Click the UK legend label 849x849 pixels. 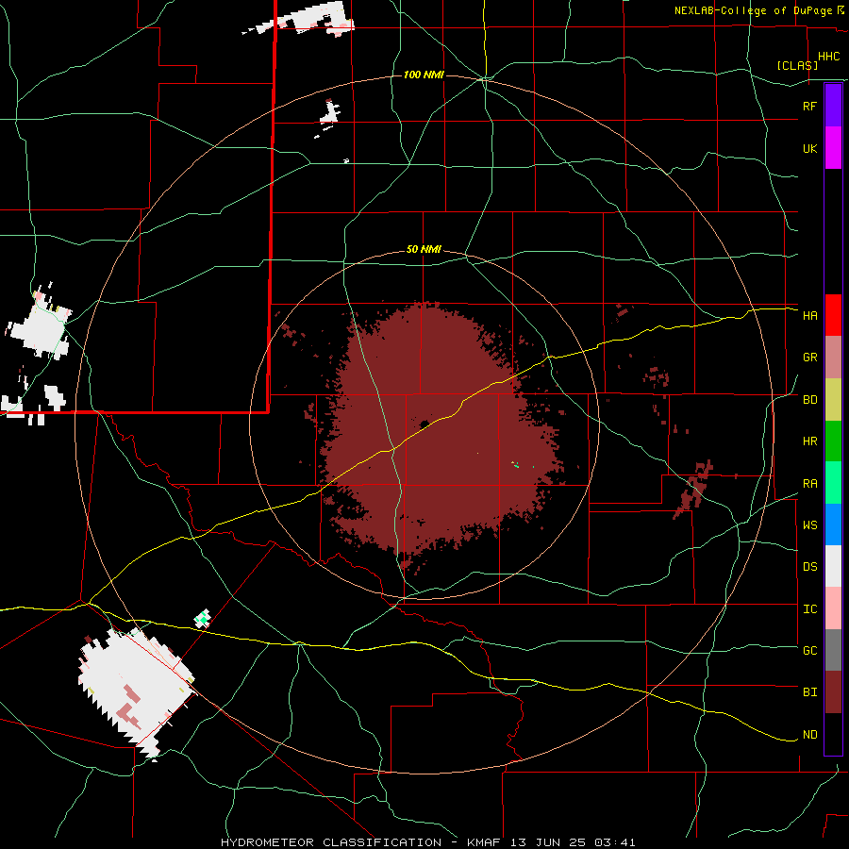(x=809, y=148)
